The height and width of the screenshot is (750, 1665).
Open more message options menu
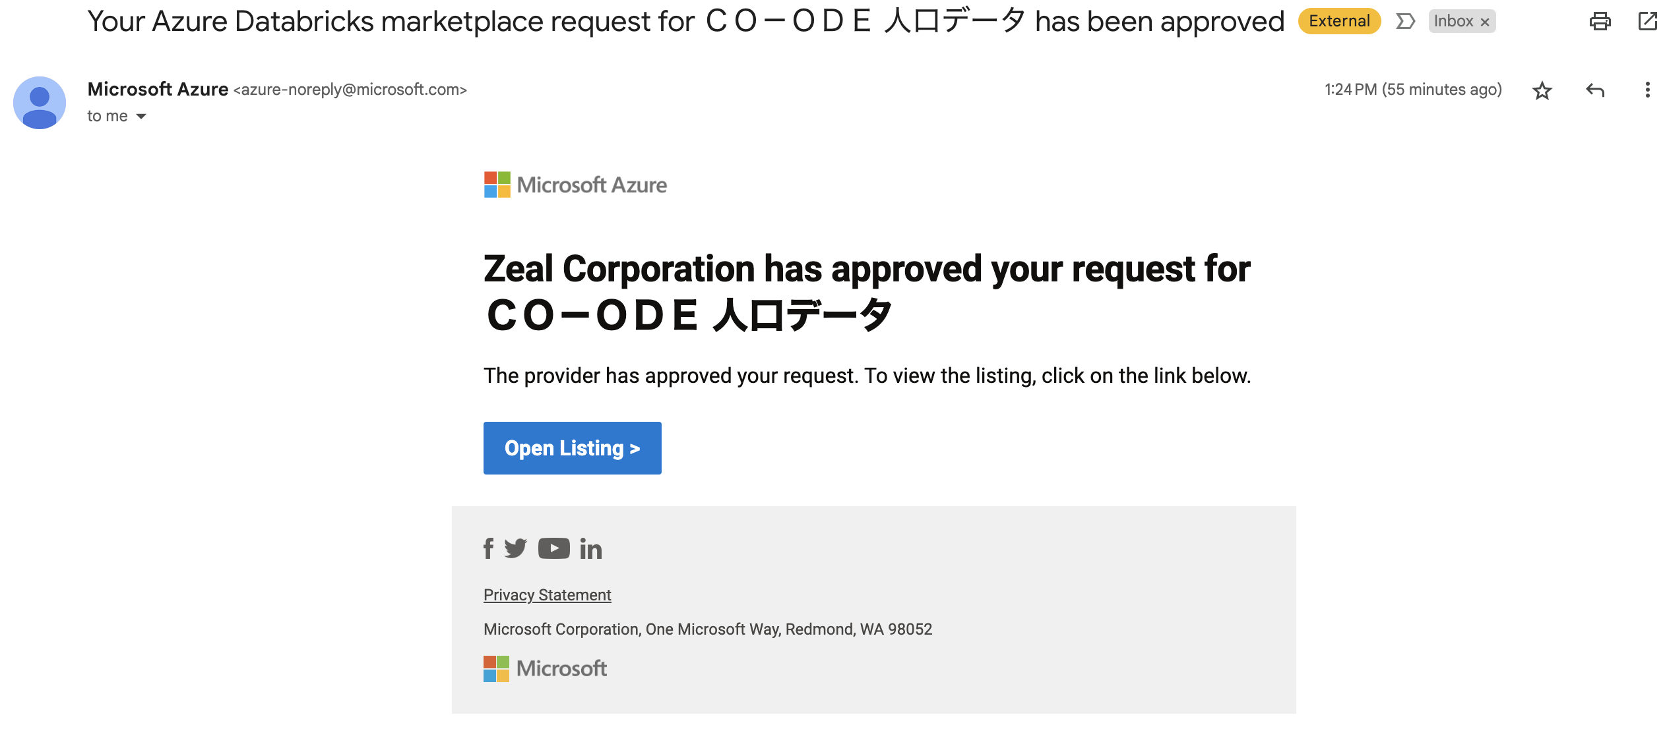point(1647,90)
